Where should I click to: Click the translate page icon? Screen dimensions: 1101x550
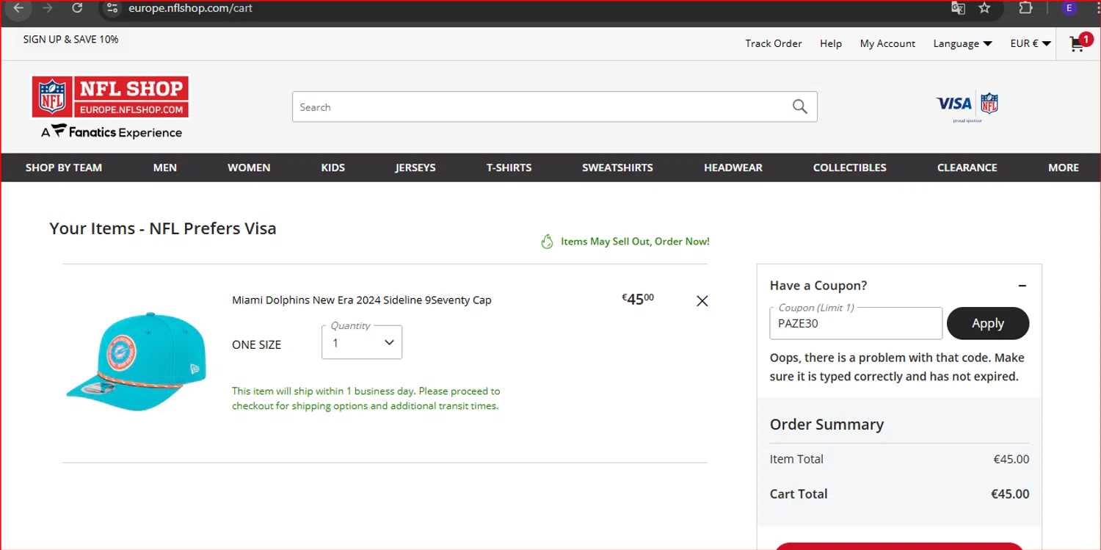pyautogui.click(x=958, y=8)
